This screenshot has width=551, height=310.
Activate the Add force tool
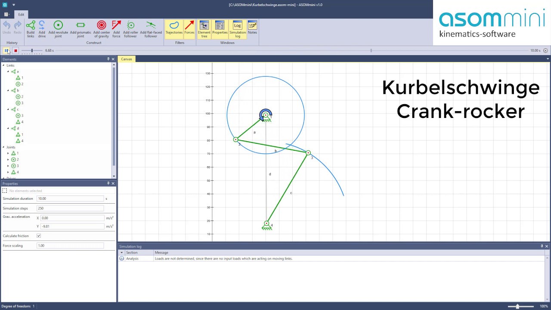116,29
